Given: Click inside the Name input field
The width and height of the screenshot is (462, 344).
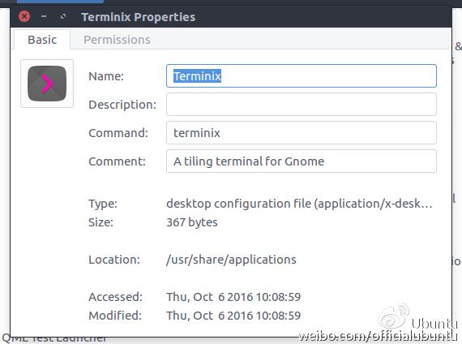Looking at the screenshot, I should [302, 75].
